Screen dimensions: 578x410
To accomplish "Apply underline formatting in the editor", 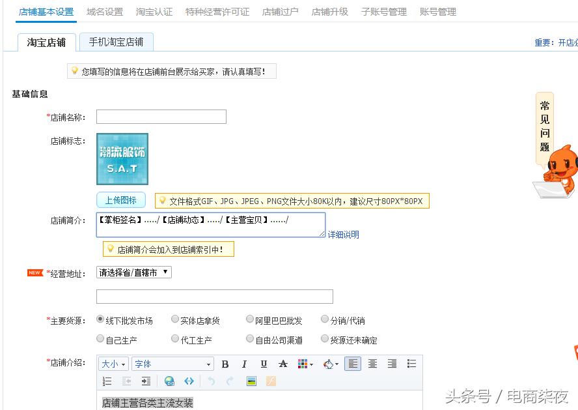I will pyautogui.click(x=264, y=363).
